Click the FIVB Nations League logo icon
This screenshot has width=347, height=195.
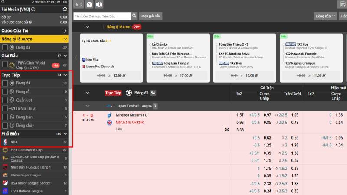click(5, 191)
